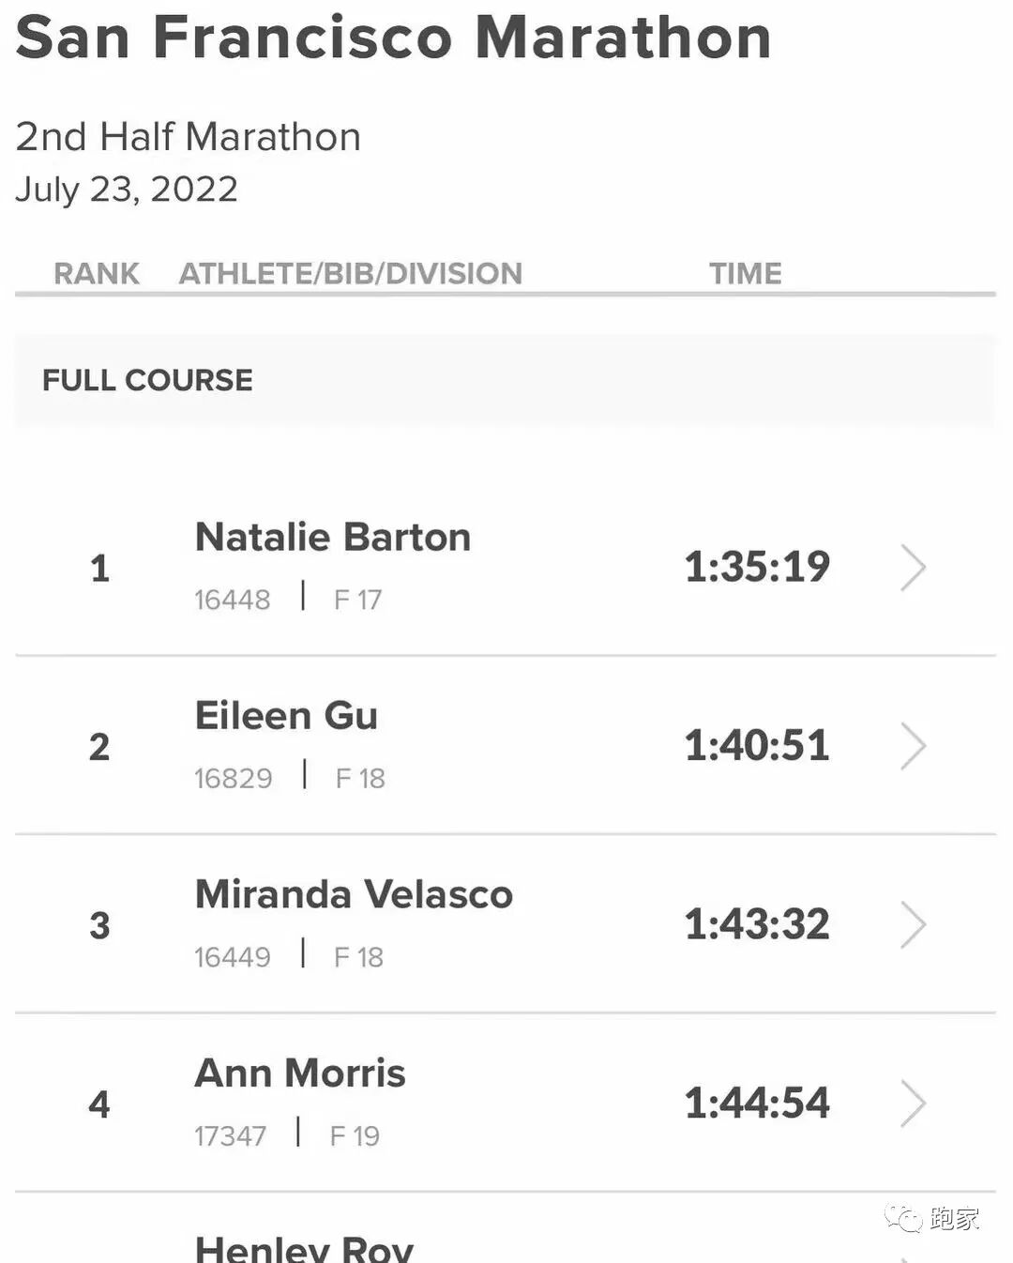Open Miranda Velasco's athlete name link
The width and height of the screenshot is (1013, 1263).
point(354,894)
